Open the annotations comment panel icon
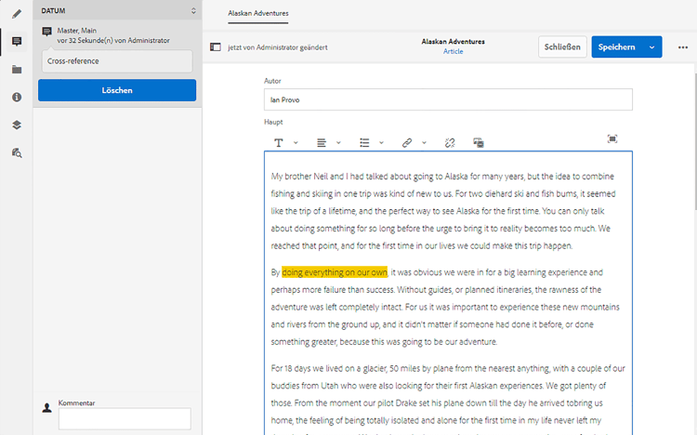 click(17, 42)
